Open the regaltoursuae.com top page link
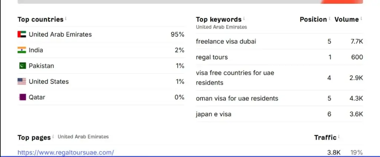The height and width of the screenshot is (157, 380). (x=66, y=153)
